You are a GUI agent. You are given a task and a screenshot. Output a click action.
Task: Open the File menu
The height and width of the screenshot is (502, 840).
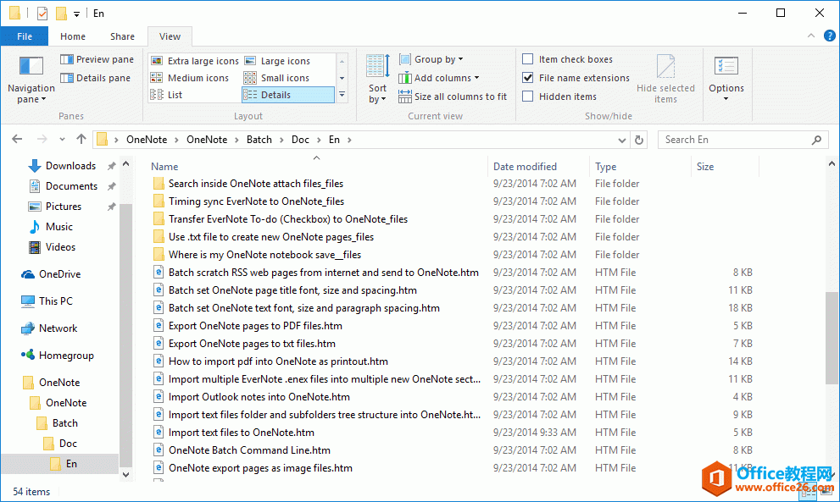(x=25, y=36)
